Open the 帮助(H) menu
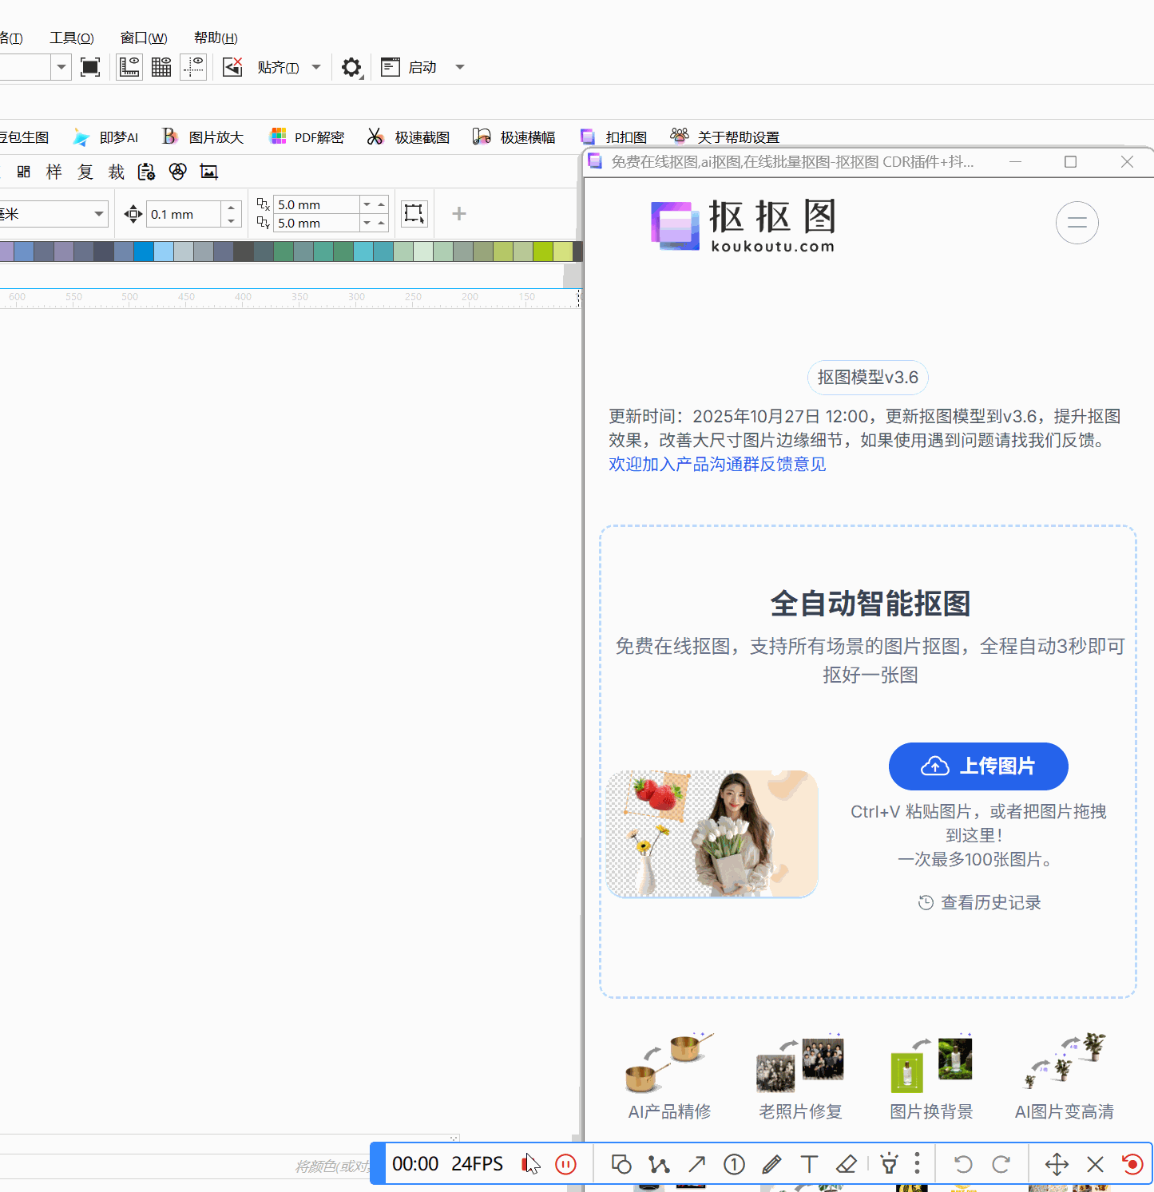1154x1192 pixels. tap(214, 38)
